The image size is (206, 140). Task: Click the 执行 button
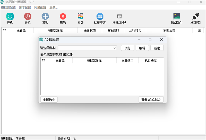pos(127,48)
